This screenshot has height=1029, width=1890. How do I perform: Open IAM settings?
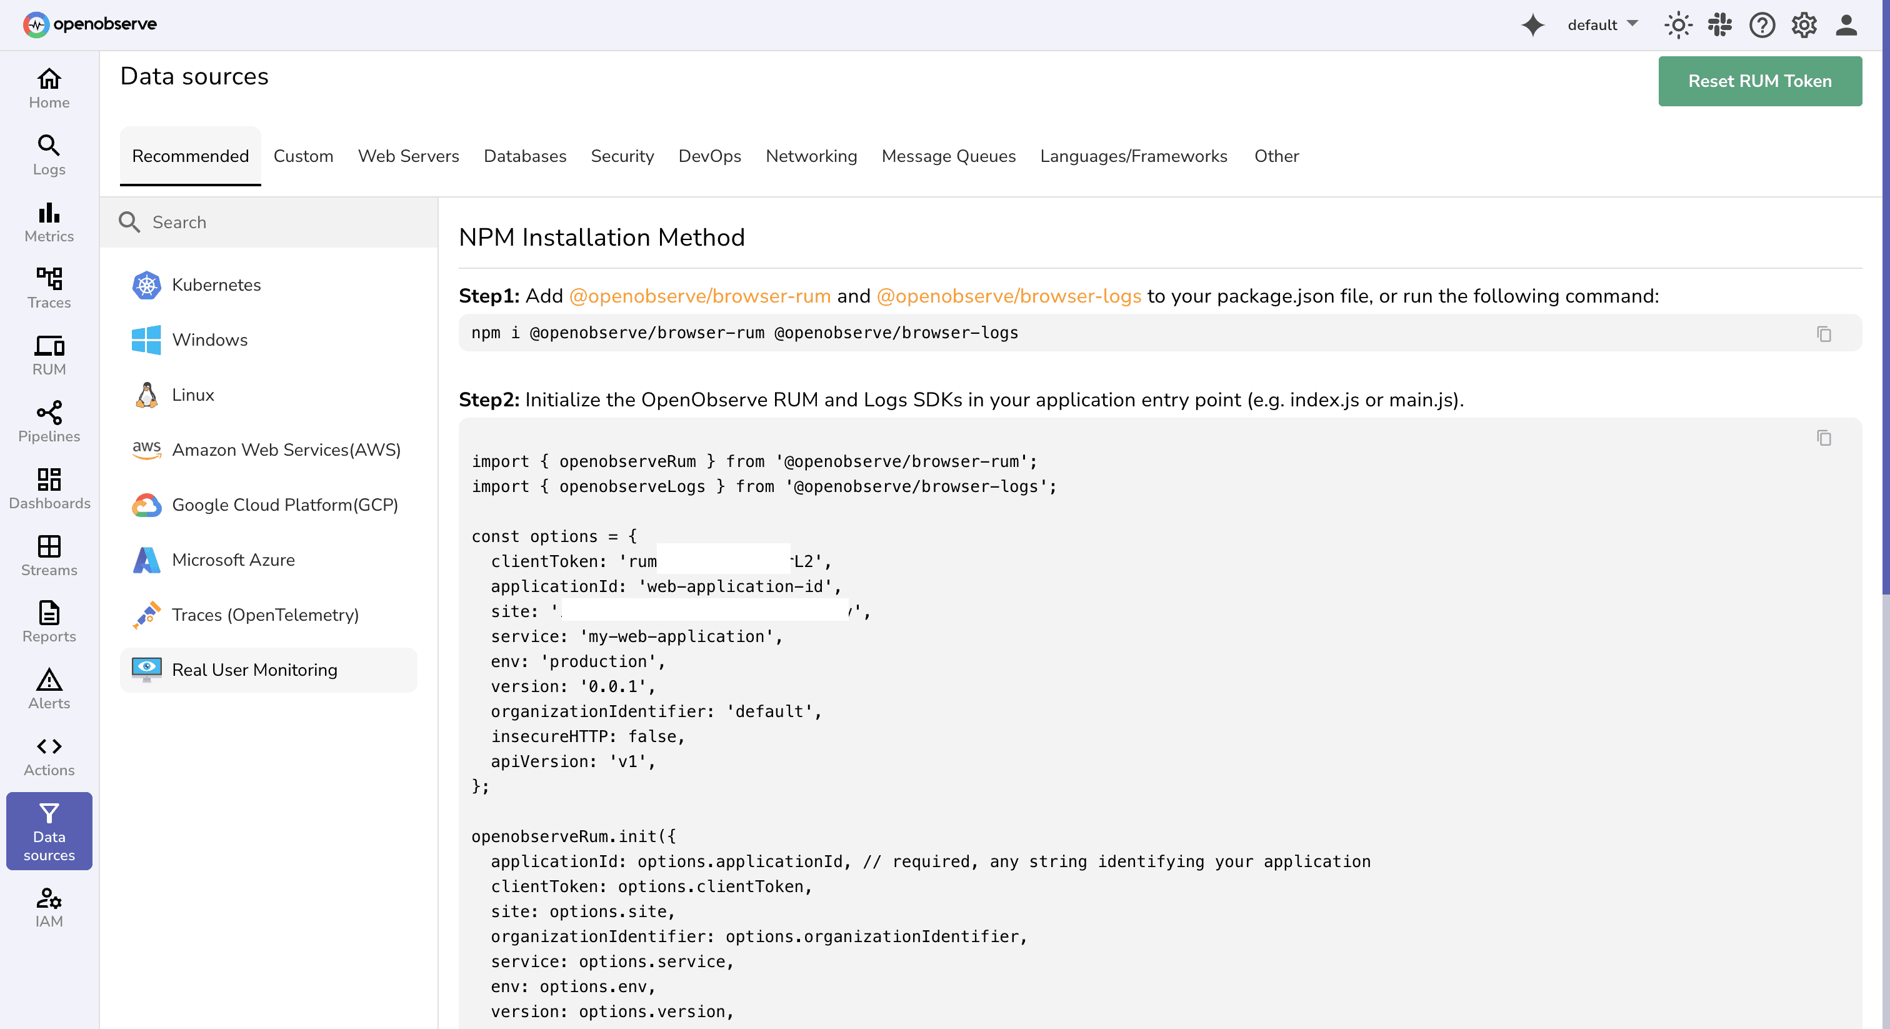point(48,907)
